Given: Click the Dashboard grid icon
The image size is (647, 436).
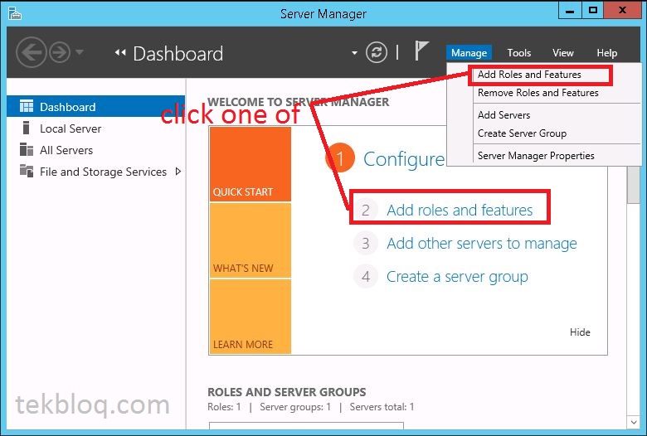Looking at the screenshot, I should pyautogui.click(x=27, y=106).
